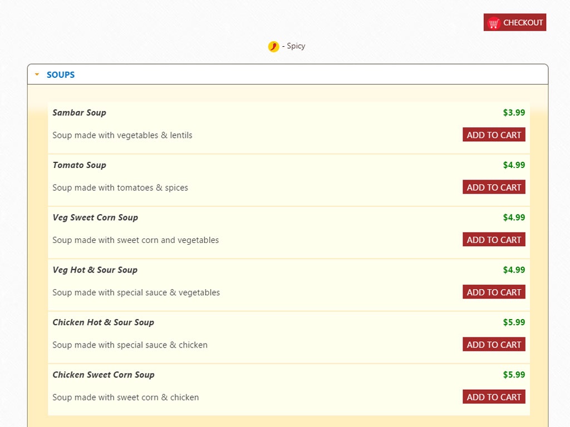This screenshot has width=570, height=427.
Task: Add Tomato Soup to cart
Action: click(x=494, y=187)
